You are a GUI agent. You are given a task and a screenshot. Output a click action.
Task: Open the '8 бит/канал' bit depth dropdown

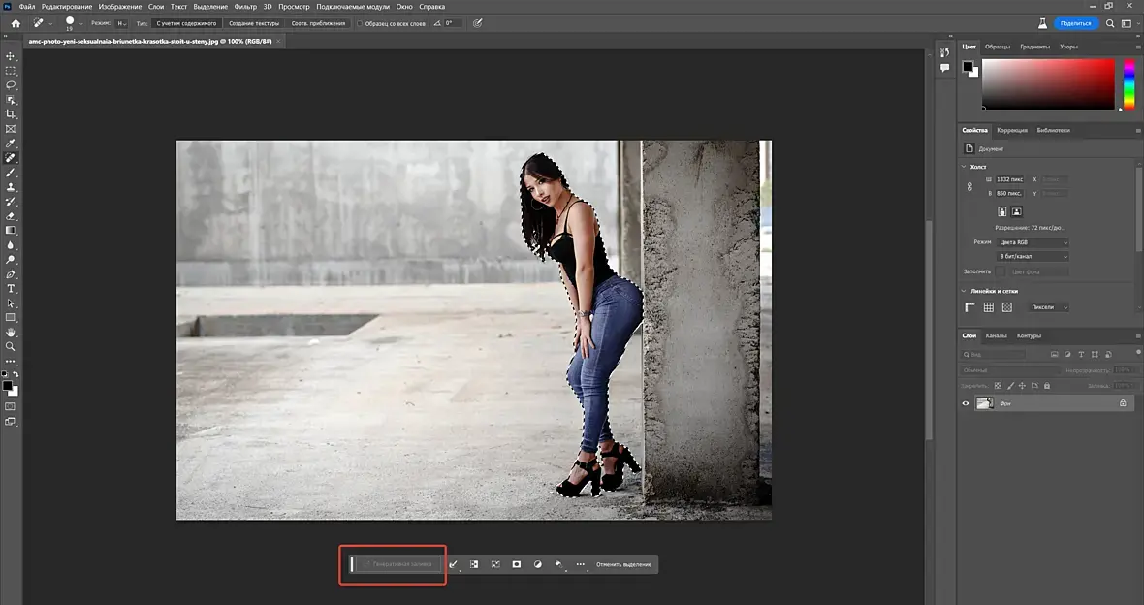(x=1033, y=256)
